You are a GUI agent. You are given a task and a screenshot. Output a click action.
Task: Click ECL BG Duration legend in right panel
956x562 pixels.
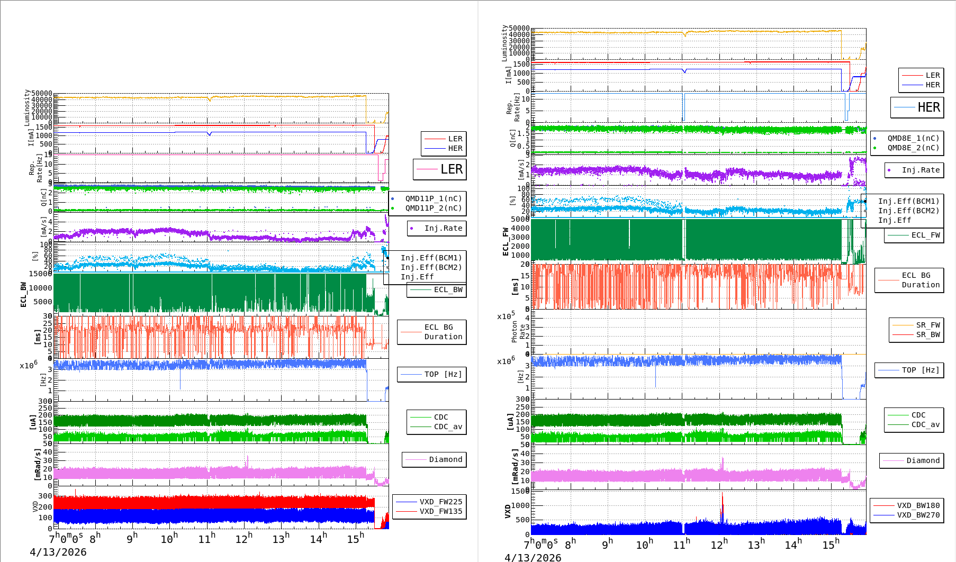pos(921,280)
